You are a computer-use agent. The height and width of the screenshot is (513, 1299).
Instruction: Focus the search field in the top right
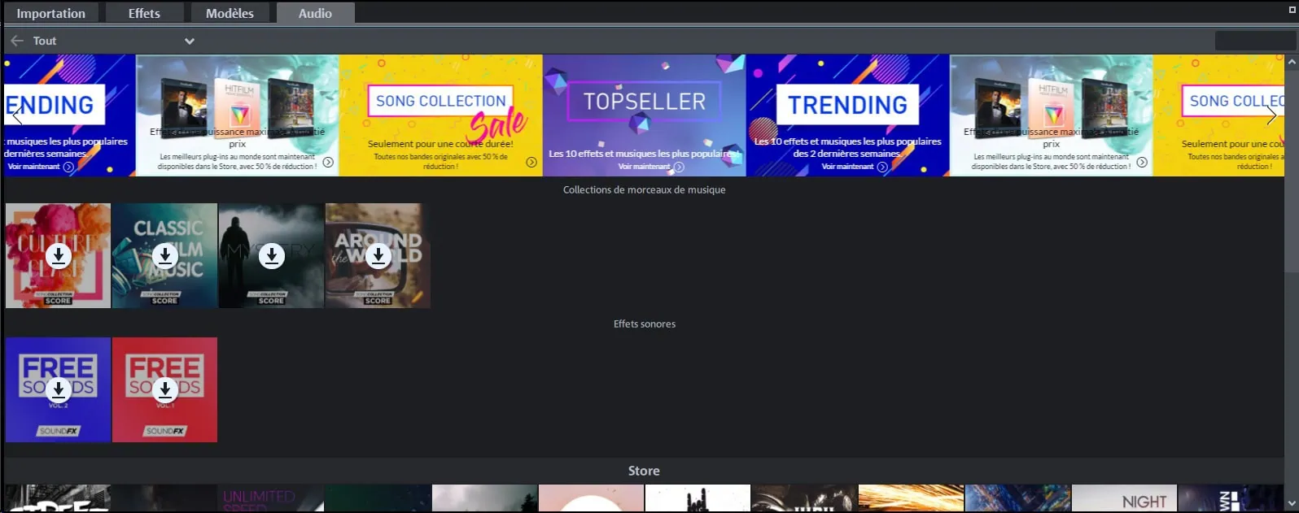pyautogui.click(x=1253, y=41)
